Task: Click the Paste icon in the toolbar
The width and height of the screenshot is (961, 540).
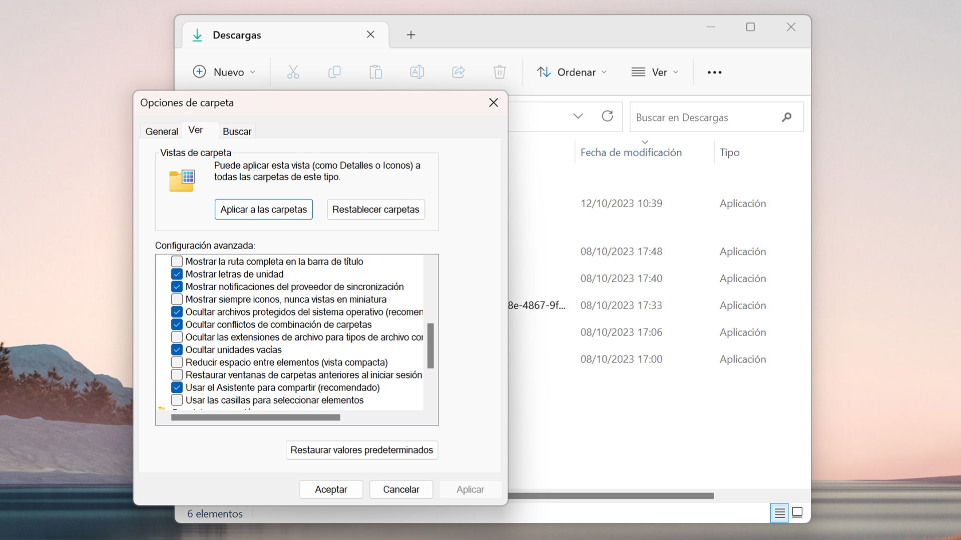Action: pyautogui.click(x=376, y=71)
